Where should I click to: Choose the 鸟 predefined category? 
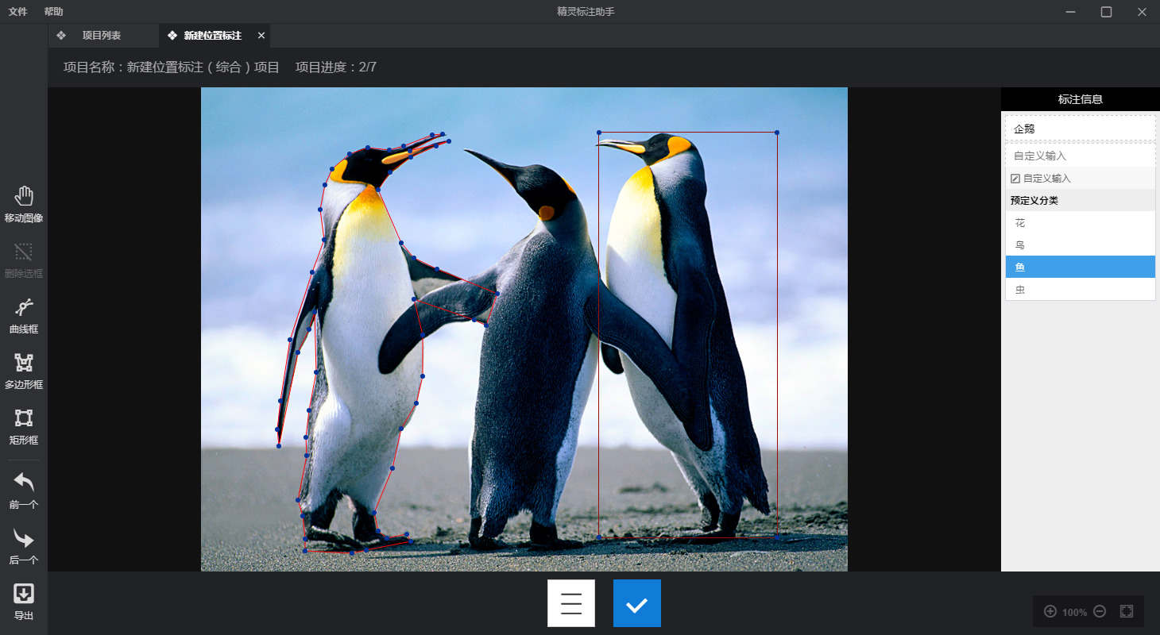1080,245
